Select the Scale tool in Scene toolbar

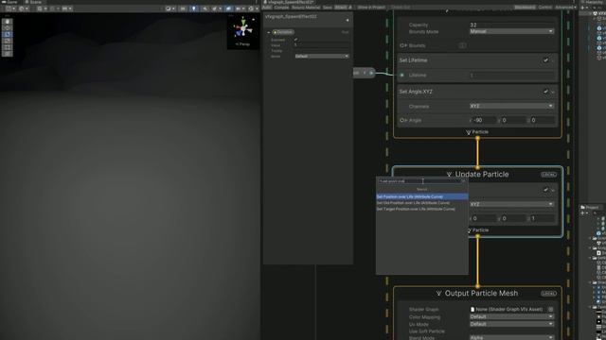click(x=7, y=41)
